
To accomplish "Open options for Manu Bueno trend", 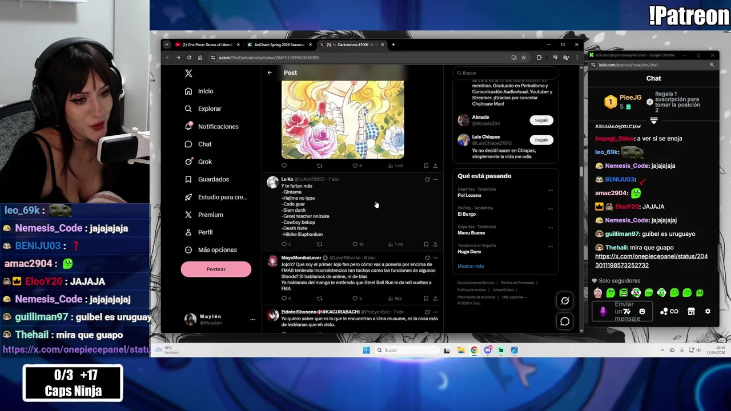I will click(551, 228).
